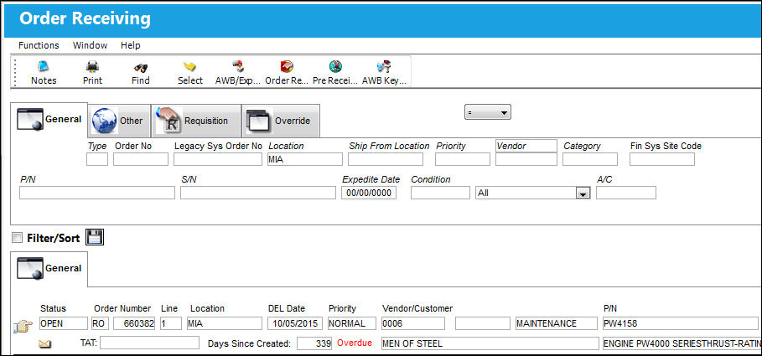Switch to the Other tab
Image resolution: width=762 pixels, height=356 pixels.
(120, 121)
